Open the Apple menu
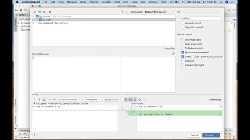Screen dimensions: 250x140 click(17, 2)
